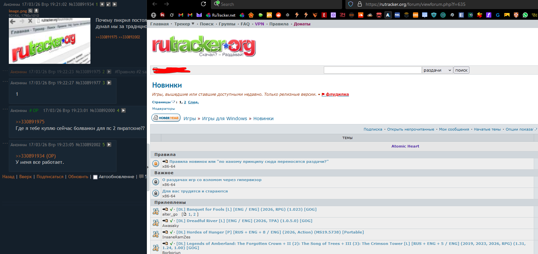This screenshot has height=254, width=538.
Task: Open the rutracker.org image thumbnail in the thread
Action: (50, 41)
